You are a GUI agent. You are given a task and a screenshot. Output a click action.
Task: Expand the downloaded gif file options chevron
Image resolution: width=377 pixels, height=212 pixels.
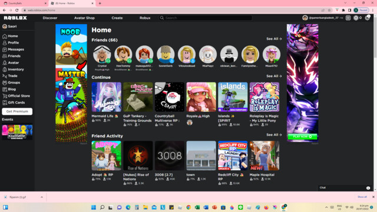click(42, 197)
